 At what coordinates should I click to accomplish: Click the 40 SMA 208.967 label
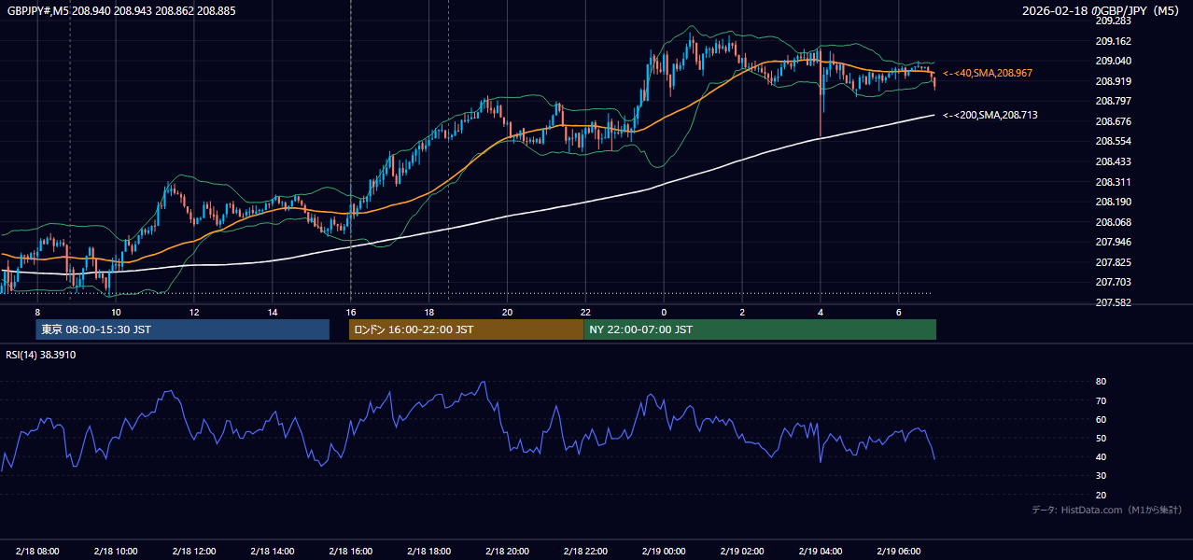[x=988, y=73]
